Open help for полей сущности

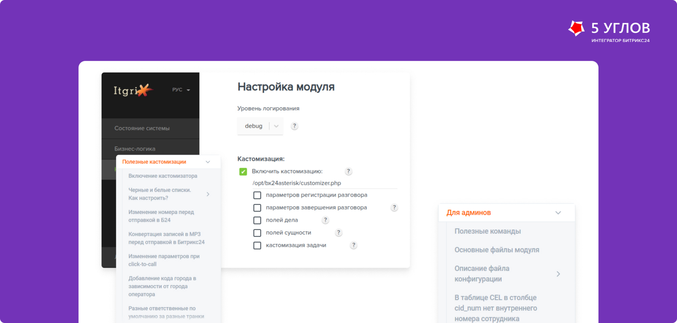[x=338, y=233]
